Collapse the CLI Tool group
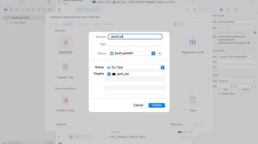258x144 pixels. coord(7,23)
